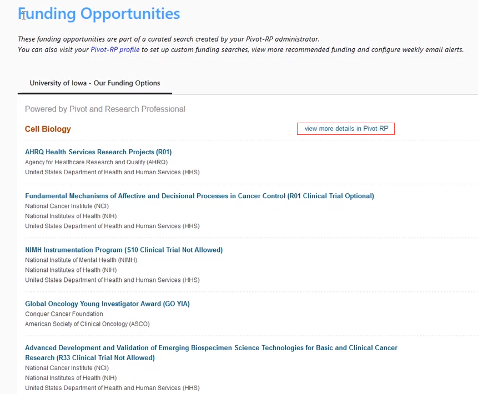This screenshot has height=394, width=478.
Task: Click the curated search description sentence
Action: point(168,39)
